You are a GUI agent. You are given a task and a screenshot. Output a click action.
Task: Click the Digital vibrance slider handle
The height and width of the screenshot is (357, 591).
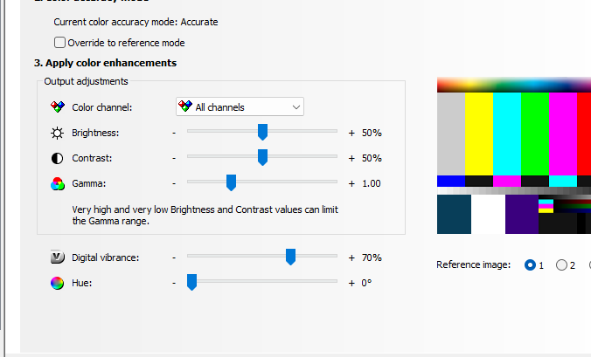pos(291,257)
